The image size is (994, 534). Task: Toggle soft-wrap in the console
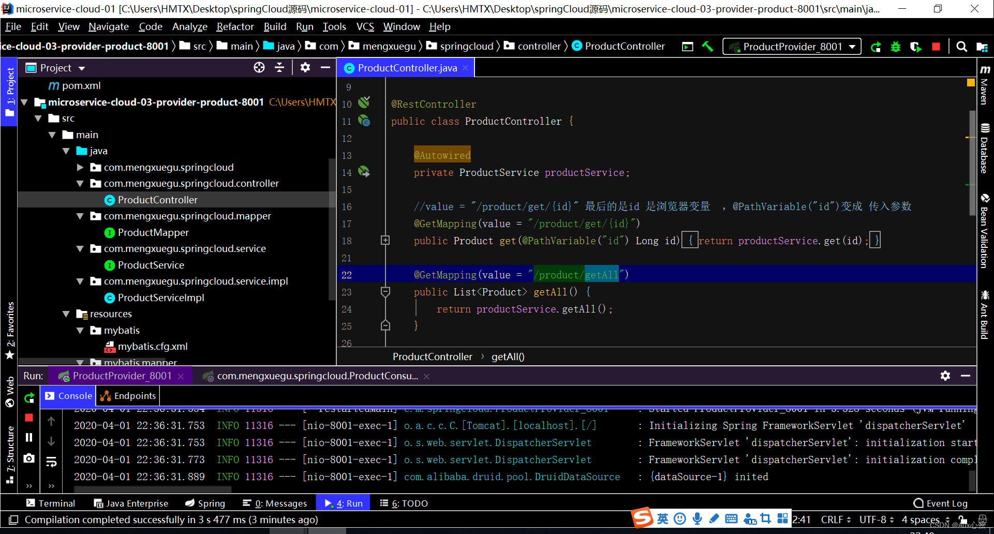51,462
